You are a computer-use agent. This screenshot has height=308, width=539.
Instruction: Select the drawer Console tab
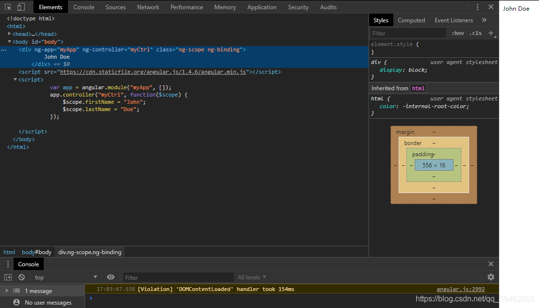click(x=29, y=264)
